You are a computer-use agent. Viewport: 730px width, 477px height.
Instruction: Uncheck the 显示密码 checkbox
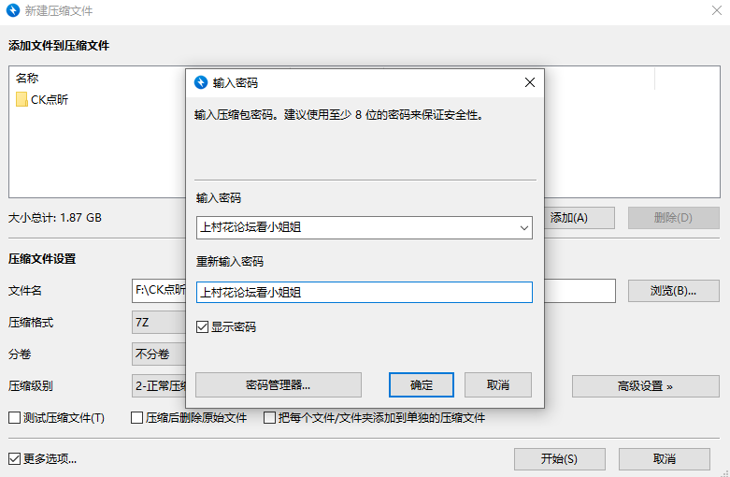tap(203, 327)
